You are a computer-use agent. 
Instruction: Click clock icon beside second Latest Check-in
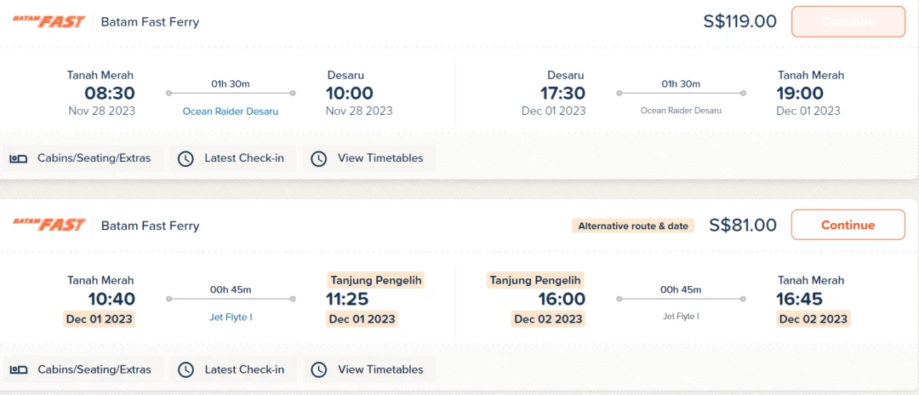point(186,369)
